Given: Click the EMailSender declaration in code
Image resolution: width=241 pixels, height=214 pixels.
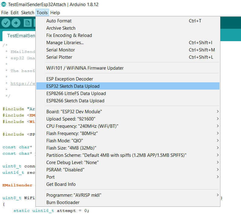Looking at the screenshot, I should pos(17,185).
